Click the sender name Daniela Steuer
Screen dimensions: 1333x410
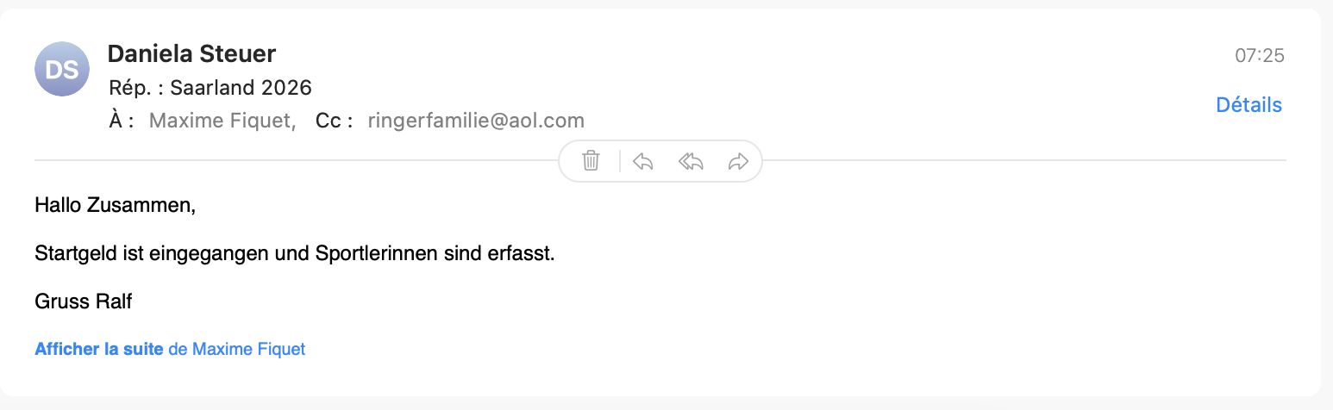pos(191,54)
